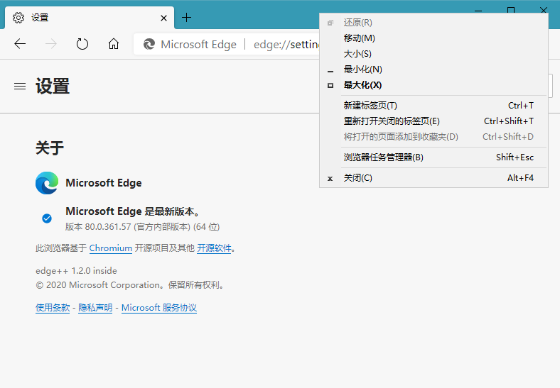Viewport: 560px width, 388px height.
Task: Click 还原(R) menu entry
Action: coord(434,23)
